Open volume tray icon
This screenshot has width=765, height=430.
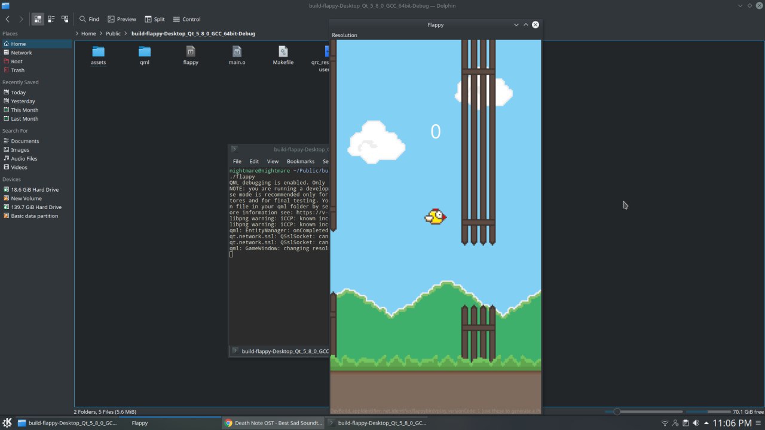[x=696, y=423]
